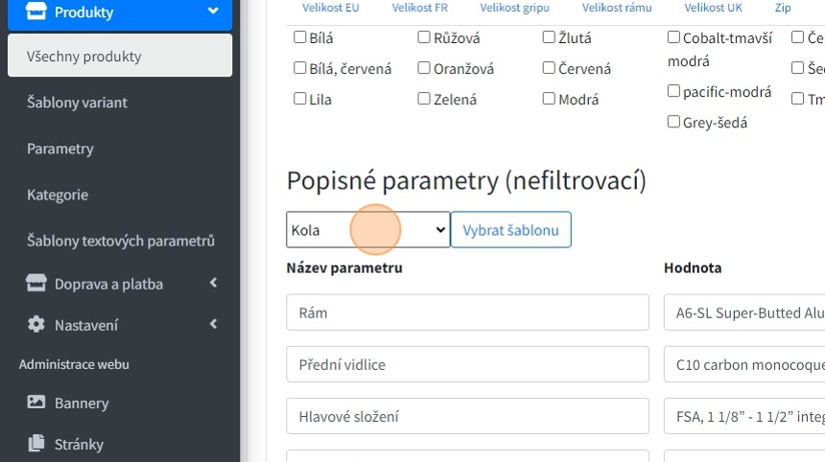Viewport: 825px width, 462px height.
Task: Click the Nastavení gear icon
Action: (36, 325)
